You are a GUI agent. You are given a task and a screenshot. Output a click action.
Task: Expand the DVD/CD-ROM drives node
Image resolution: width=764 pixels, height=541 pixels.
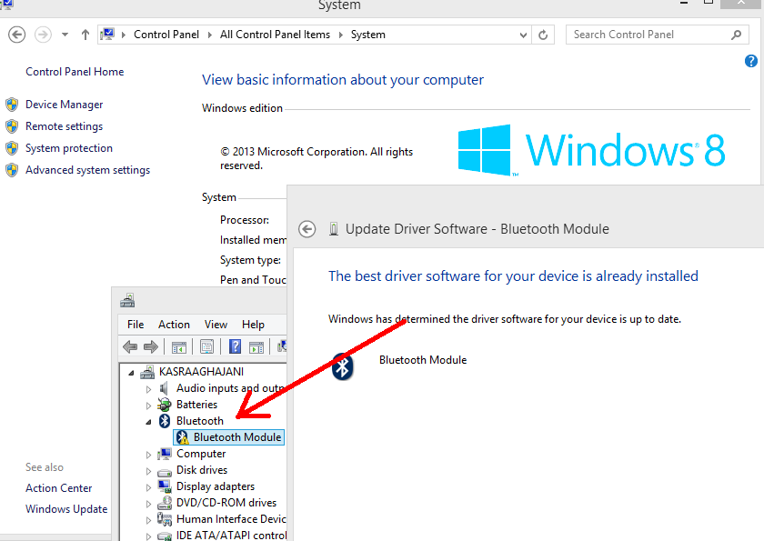point(148,504)
